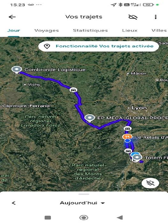Tap the Fonctionnalité Vos trajets activée banner
The width and height of the screenshot is (168, 224).
99,46
